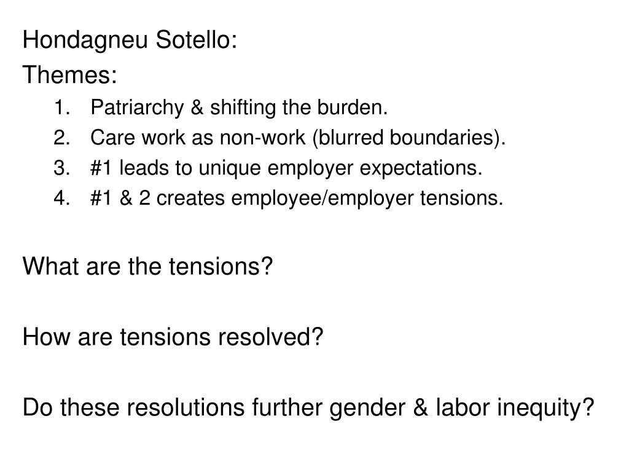The width and height of the screenshot is (629, 472).
Task: Click the list number '3.'
Action: (x=62, y=168)
